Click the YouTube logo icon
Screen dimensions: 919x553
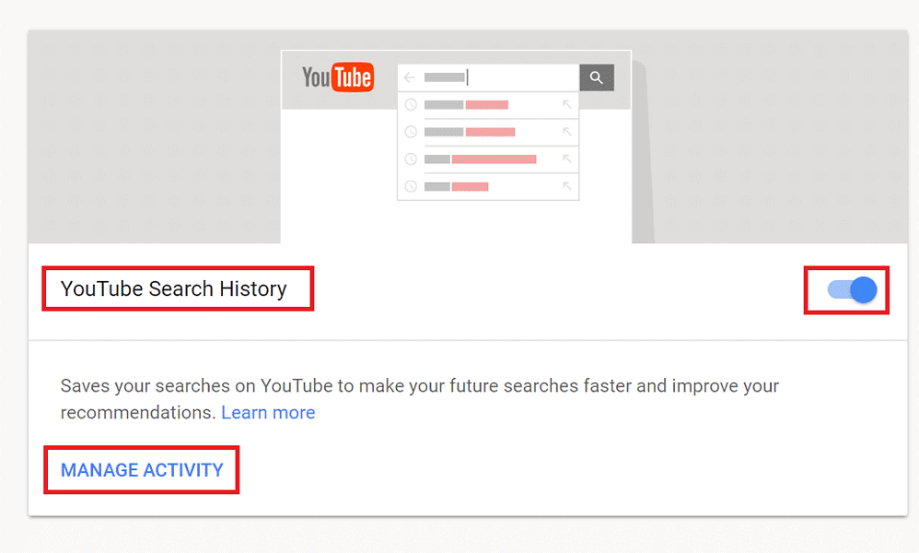click(x=337, y=77)
